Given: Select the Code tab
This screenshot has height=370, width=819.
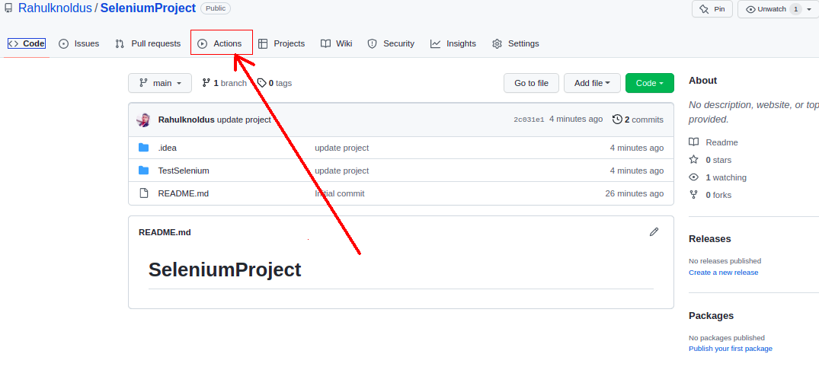Looking at the screenshot, I should (27, 44).
